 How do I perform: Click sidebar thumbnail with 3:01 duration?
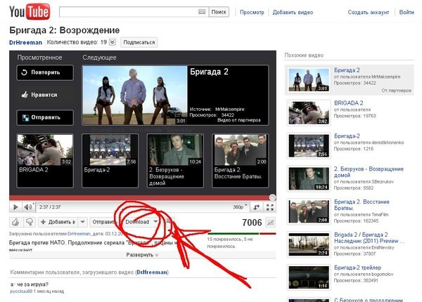(309, 80)
